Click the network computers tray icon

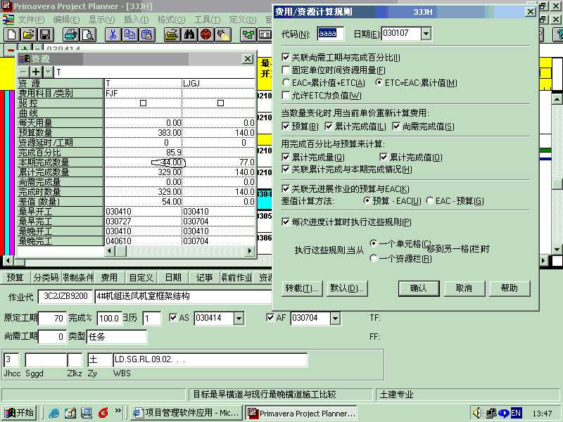pyautogui.click(x=491, y=413)
